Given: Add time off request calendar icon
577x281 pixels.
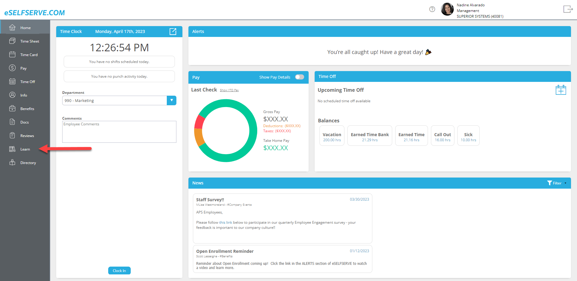Looking at the screenshot, I should point(560,90).
